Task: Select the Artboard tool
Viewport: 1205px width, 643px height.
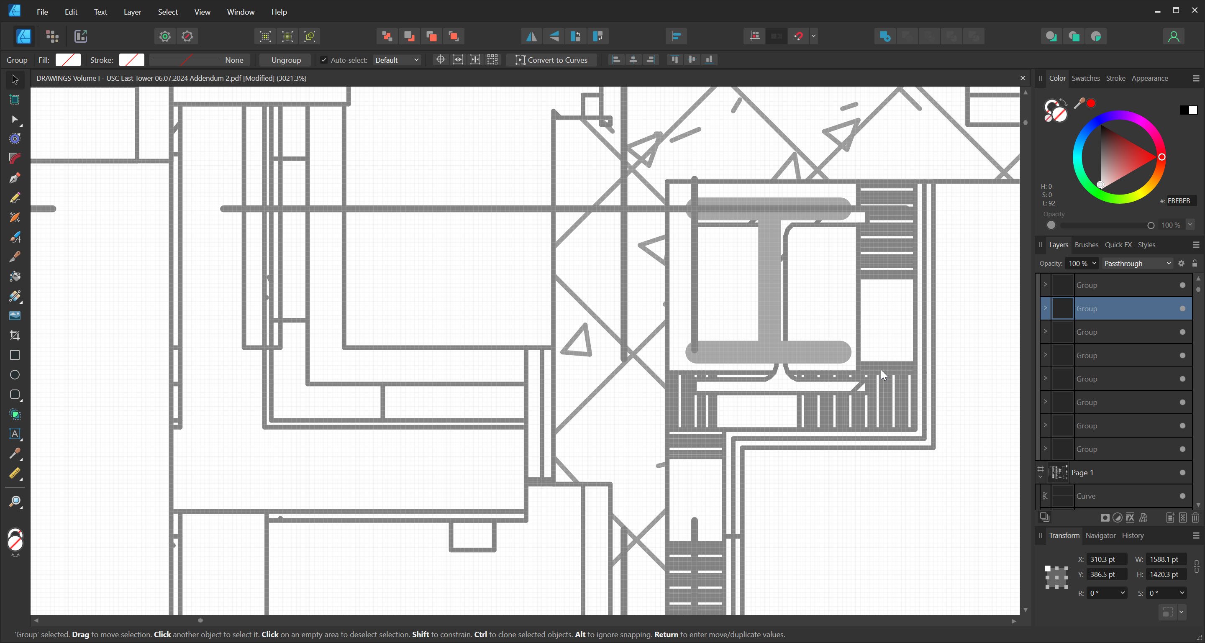Action: pos(15,100)
